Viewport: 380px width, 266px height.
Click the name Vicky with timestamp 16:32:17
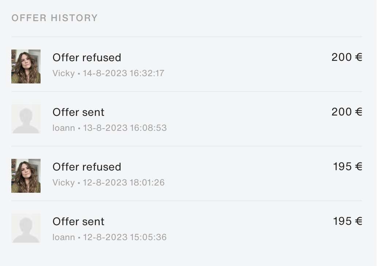pos(64,73)
